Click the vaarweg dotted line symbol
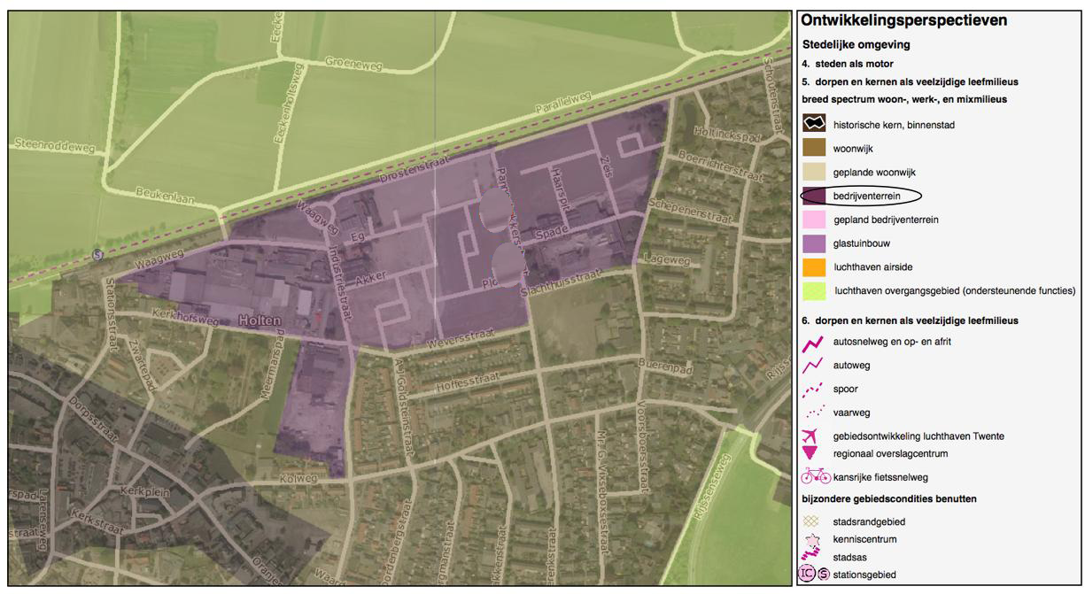Image resolution: width=1085 pixels, height=594 pixels. point(813,412)
